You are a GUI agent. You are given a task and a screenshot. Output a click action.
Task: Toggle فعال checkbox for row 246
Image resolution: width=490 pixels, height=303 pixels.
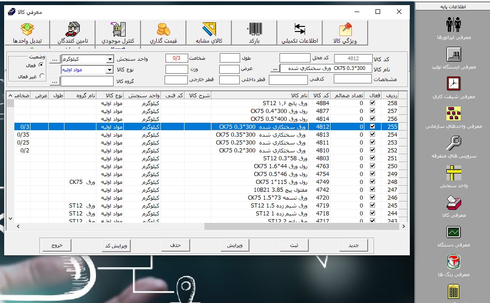click(x=372, y=197)
